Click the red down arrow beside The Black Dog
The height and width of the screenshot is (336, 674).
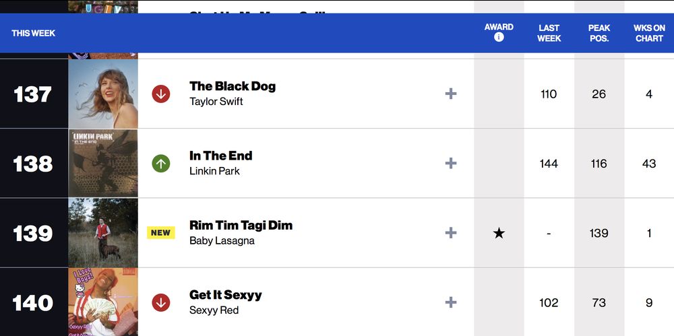click(x=160, y=94)
